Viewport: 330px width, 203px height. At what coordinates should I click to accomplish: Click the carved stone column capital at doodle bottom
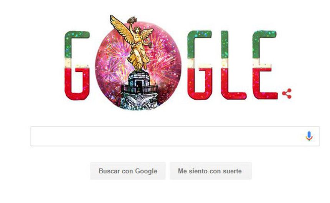click(139, 101)
